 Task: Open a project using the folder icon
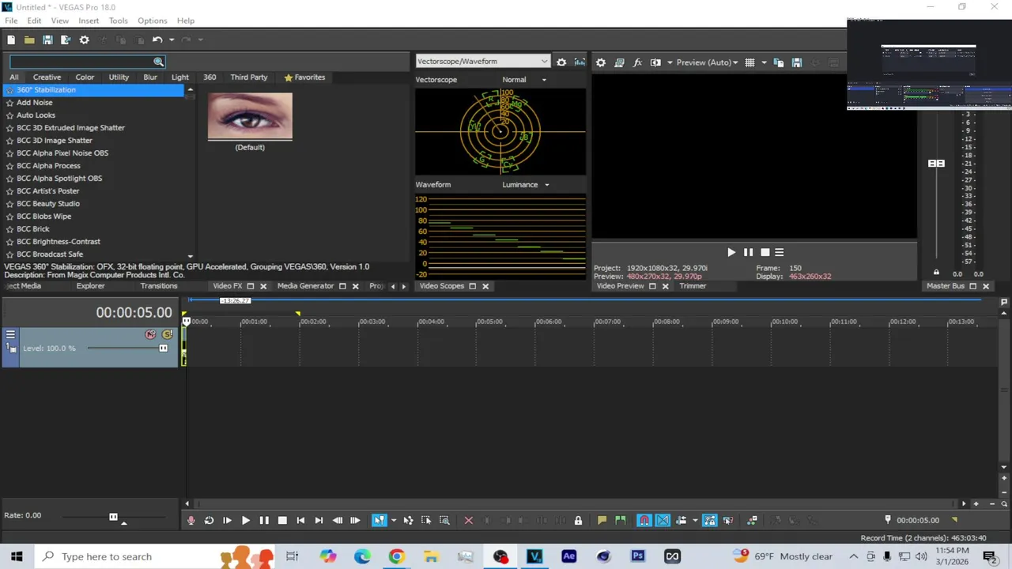coord(29,40)
